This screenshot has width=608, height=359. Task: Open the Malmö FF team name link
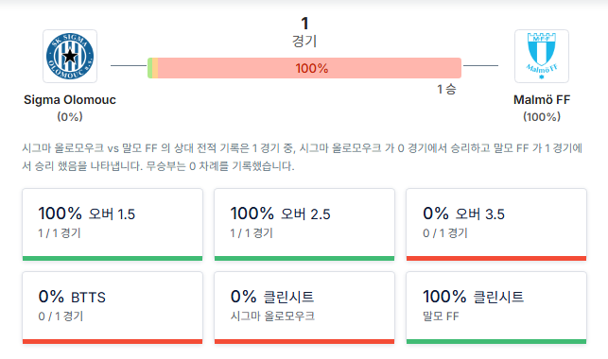pyautogui.click(x=542, y=100)
